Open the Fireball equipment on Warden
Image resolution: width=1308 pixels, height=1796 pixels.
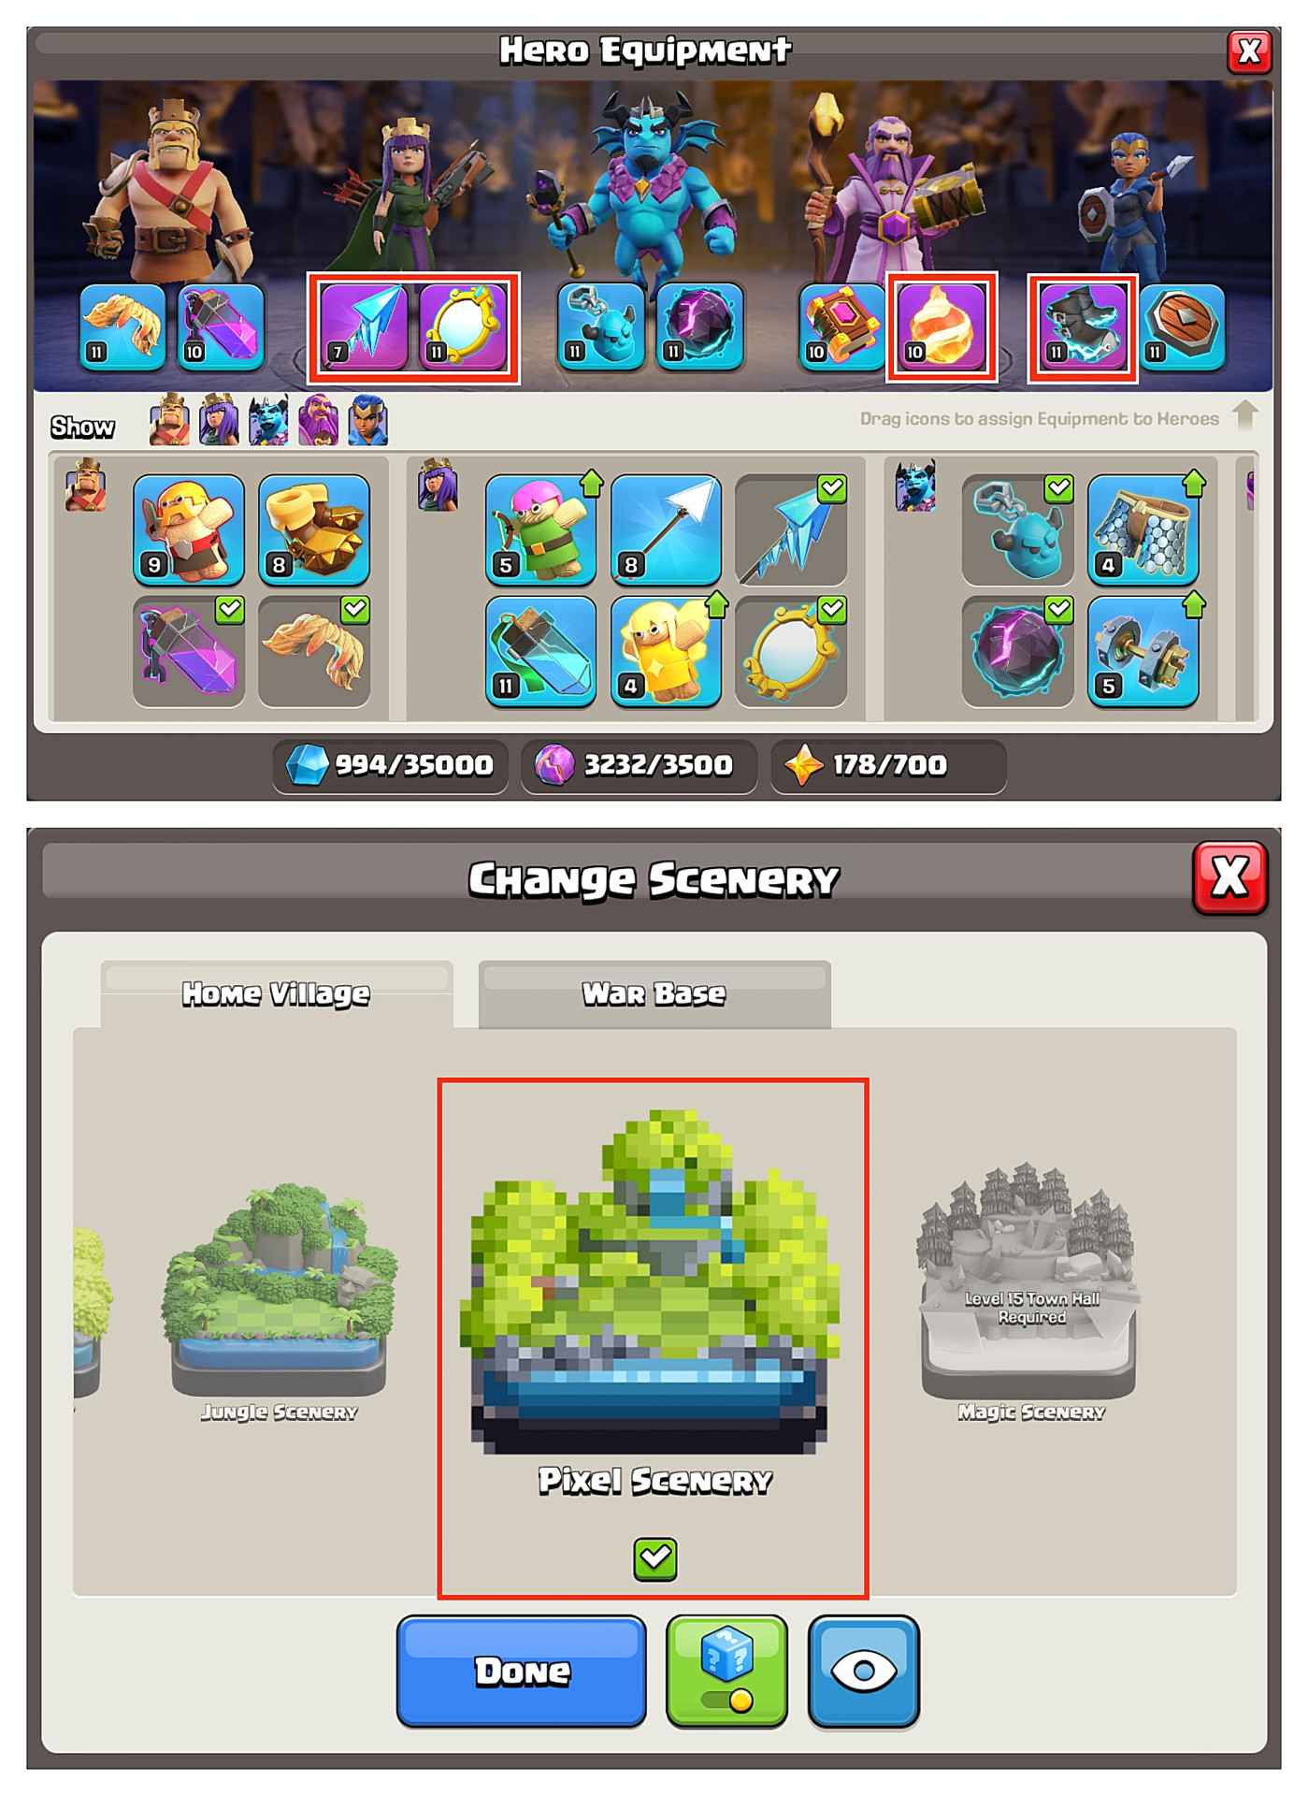(941, 327)
